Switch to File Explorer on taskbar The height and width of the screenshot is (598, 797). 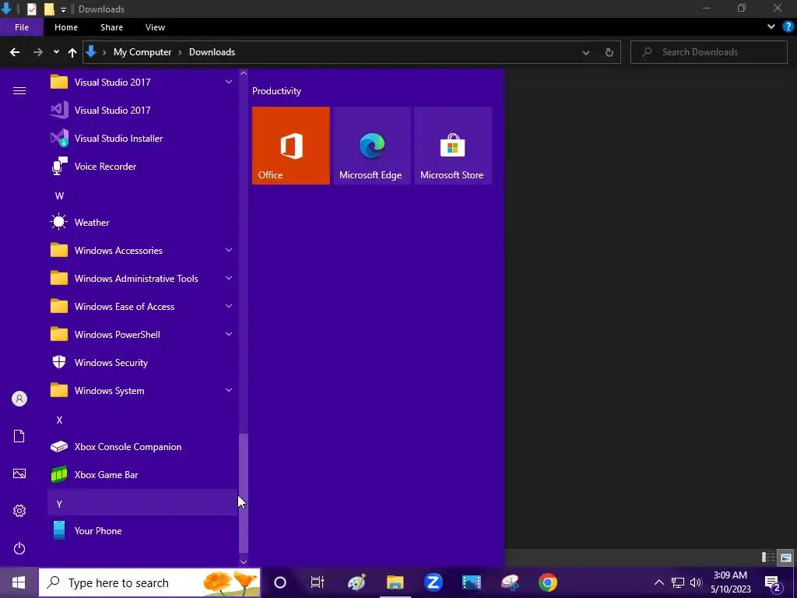click(x=395, y=582)
